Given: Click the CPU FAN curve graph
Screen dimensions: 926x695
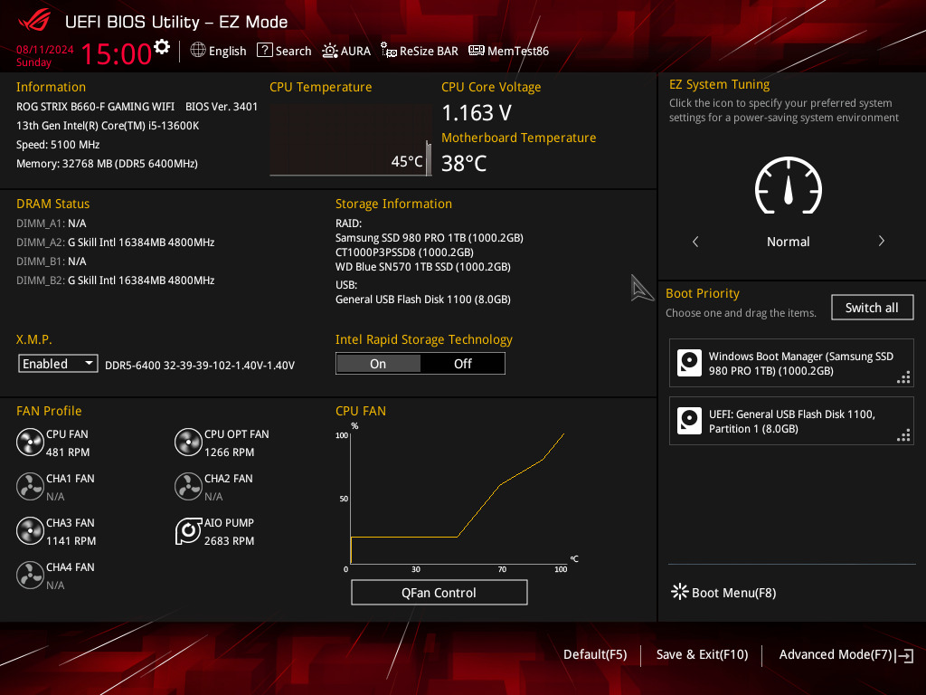Looking at the screenshot, I should (458, 498).
